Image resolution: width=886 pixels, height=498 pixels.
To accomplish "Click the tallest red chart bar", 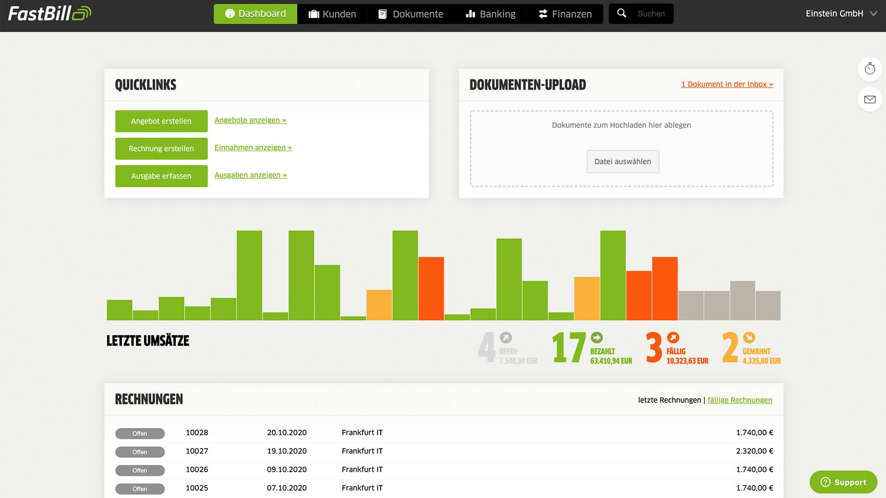I will [431, 288].
